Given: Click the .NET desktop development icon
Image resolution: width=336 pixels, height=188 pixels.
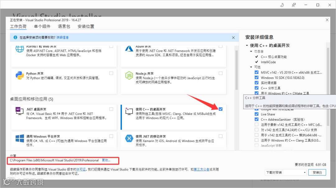Looking at the screenshot, I should pos(20,111).
